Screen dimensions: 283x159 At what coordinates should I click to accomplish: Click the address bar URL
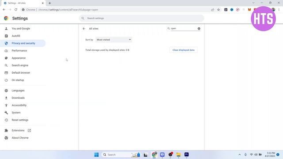(68, 10)
